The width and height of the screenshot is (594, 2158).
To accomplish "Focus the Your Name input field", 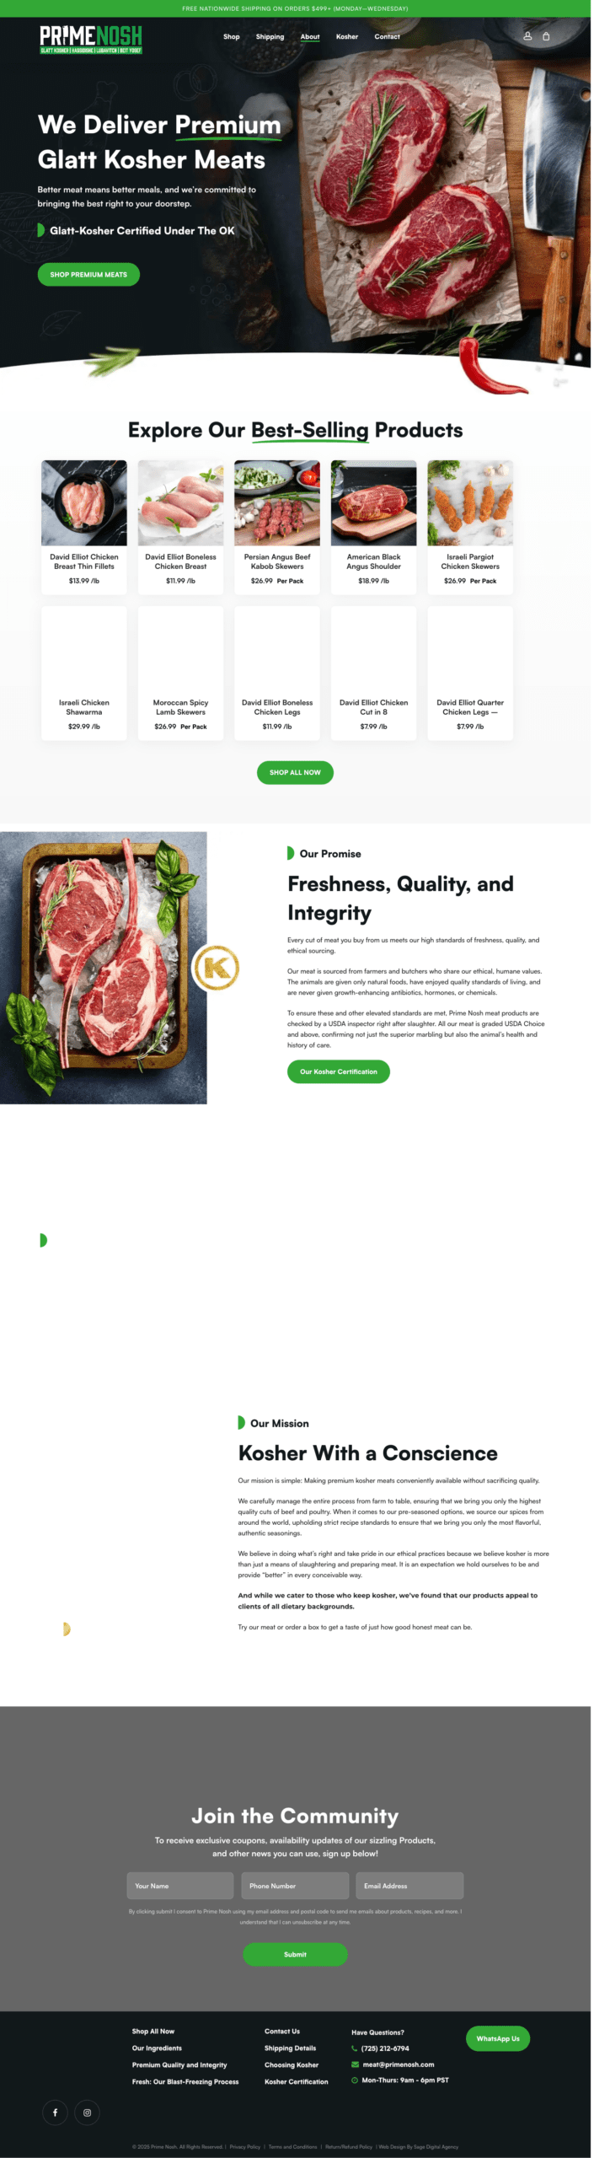I will 180,1886.
